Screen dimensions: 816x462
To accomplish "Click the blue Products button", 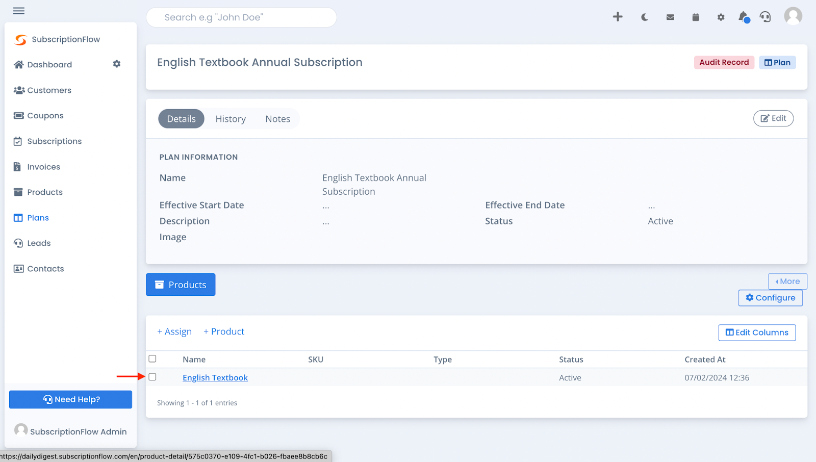I will (181, 285).
